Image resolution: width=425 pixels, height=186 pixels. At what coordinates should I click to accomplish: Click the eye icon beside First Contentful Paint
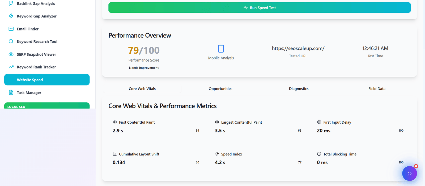click(115, 122)
